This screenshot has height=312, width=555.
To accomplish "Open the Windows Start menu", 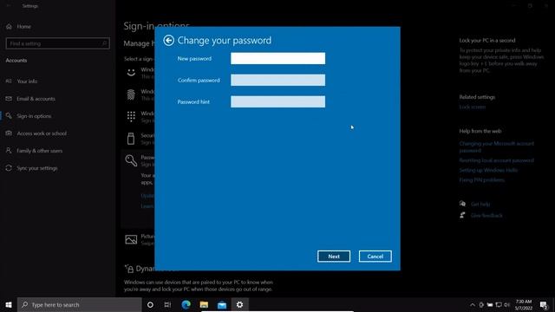I will click(x=9, y=304).
